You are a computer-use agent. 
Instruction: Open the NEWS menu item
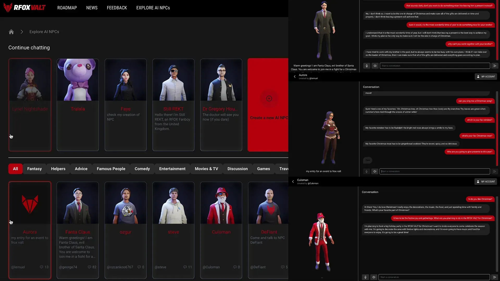(x=92, y=8)
